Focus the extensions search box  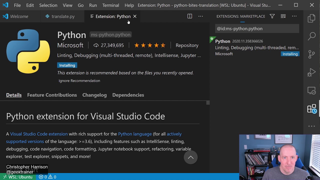click(257, 28)
